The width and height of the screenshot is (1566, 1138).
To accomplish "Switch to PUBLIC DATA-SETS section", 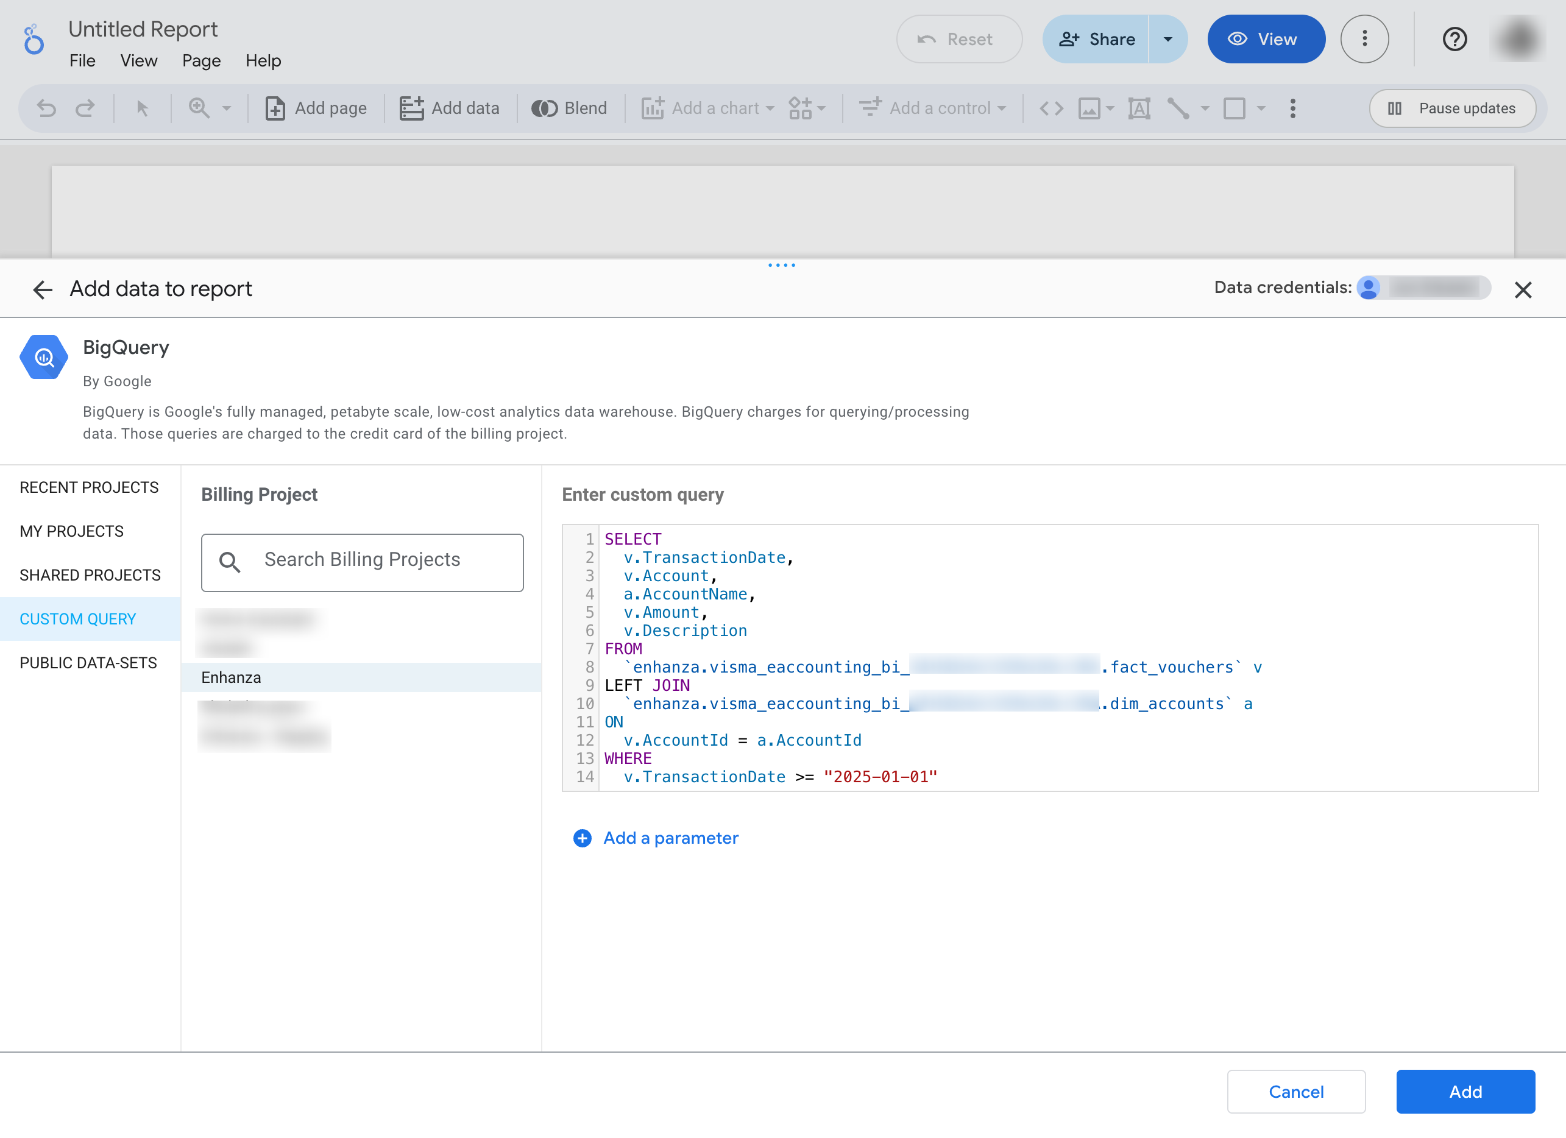I will coord(88,662).
